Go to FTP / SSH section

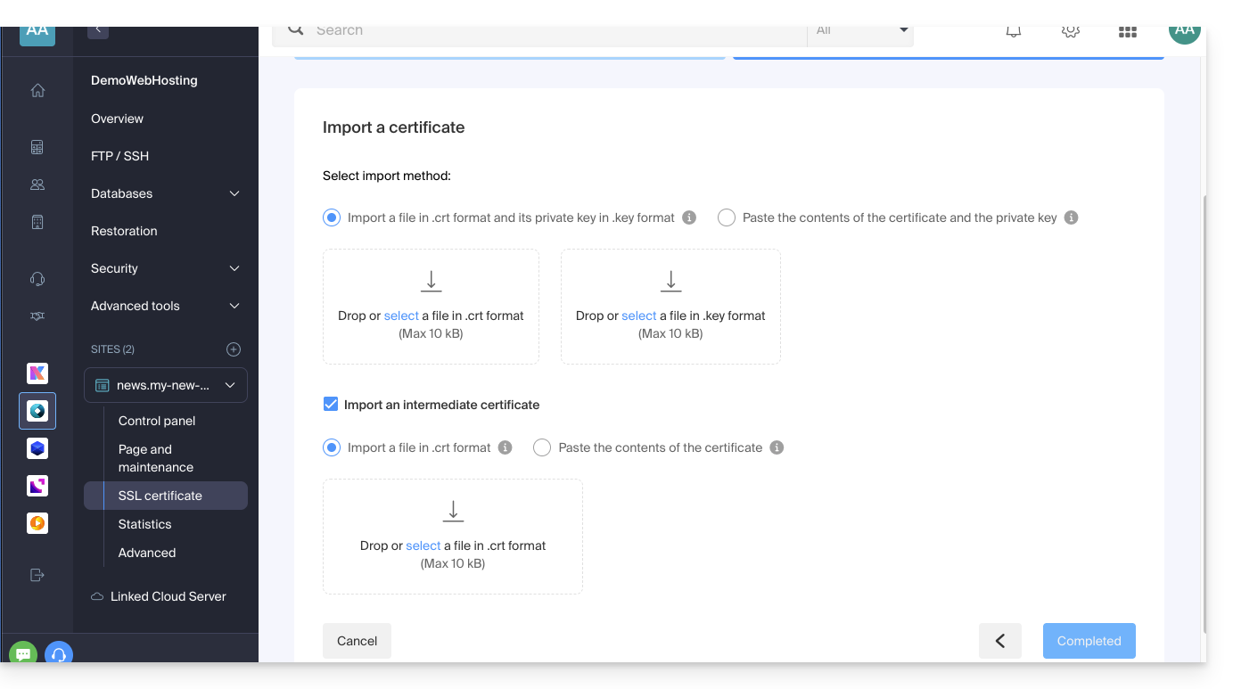119,156
